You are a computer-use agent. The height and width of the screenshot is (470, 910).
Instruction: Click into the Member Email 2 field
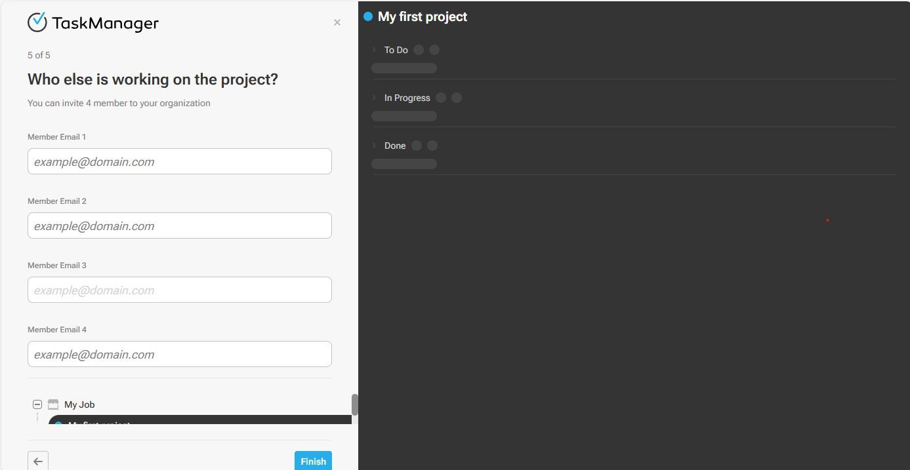[179, 225]
